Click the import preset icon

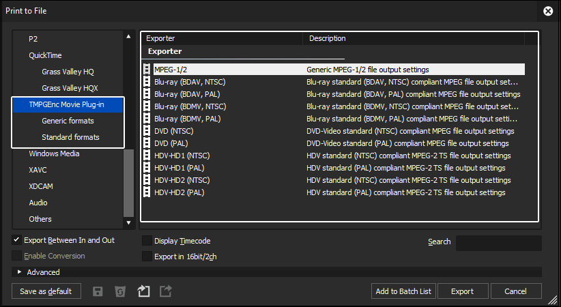[143, 291]
